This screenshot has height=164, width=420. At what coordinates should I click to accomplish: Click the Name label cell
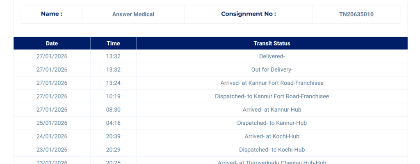(x=52, y=14)
